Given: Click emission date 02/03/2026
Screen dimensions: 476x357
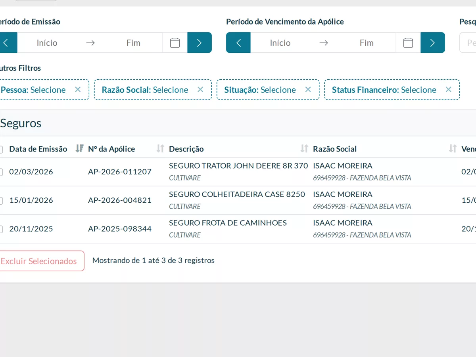Looking at the screenshot, I should 31,172.
